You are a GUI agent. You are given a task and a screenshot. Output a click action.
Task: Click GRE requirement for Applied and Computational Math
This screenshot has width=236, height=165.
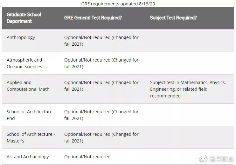[x=101, y=86]
